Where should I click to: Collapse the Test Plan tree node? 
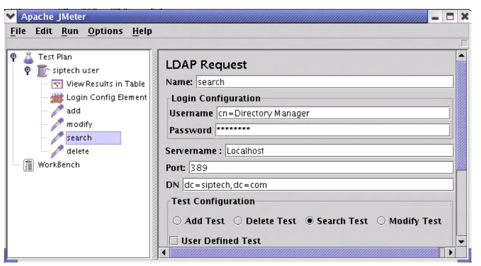(x=13, y=57)
